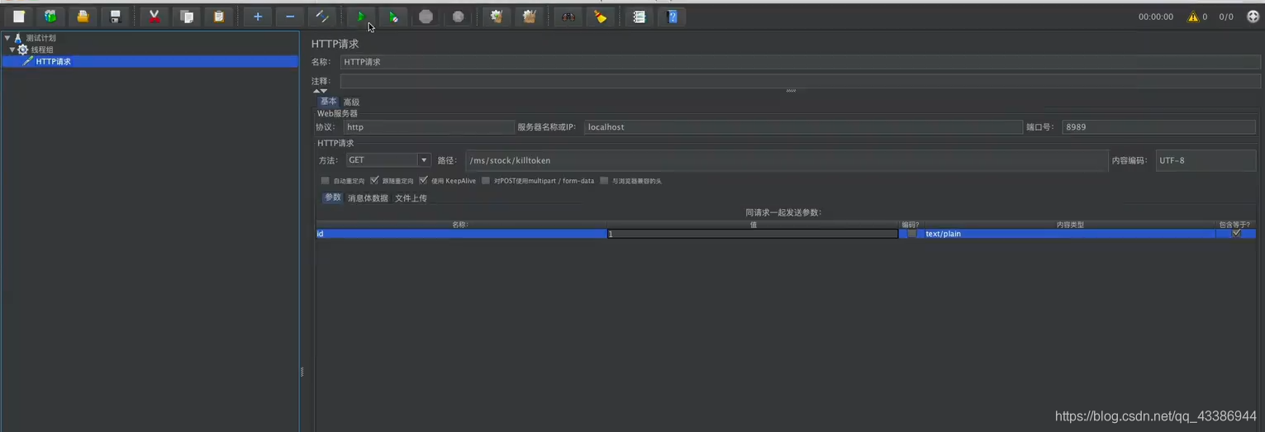Select 线程组 in the tree
The image size is (1265, 432).
click(42, 50)
